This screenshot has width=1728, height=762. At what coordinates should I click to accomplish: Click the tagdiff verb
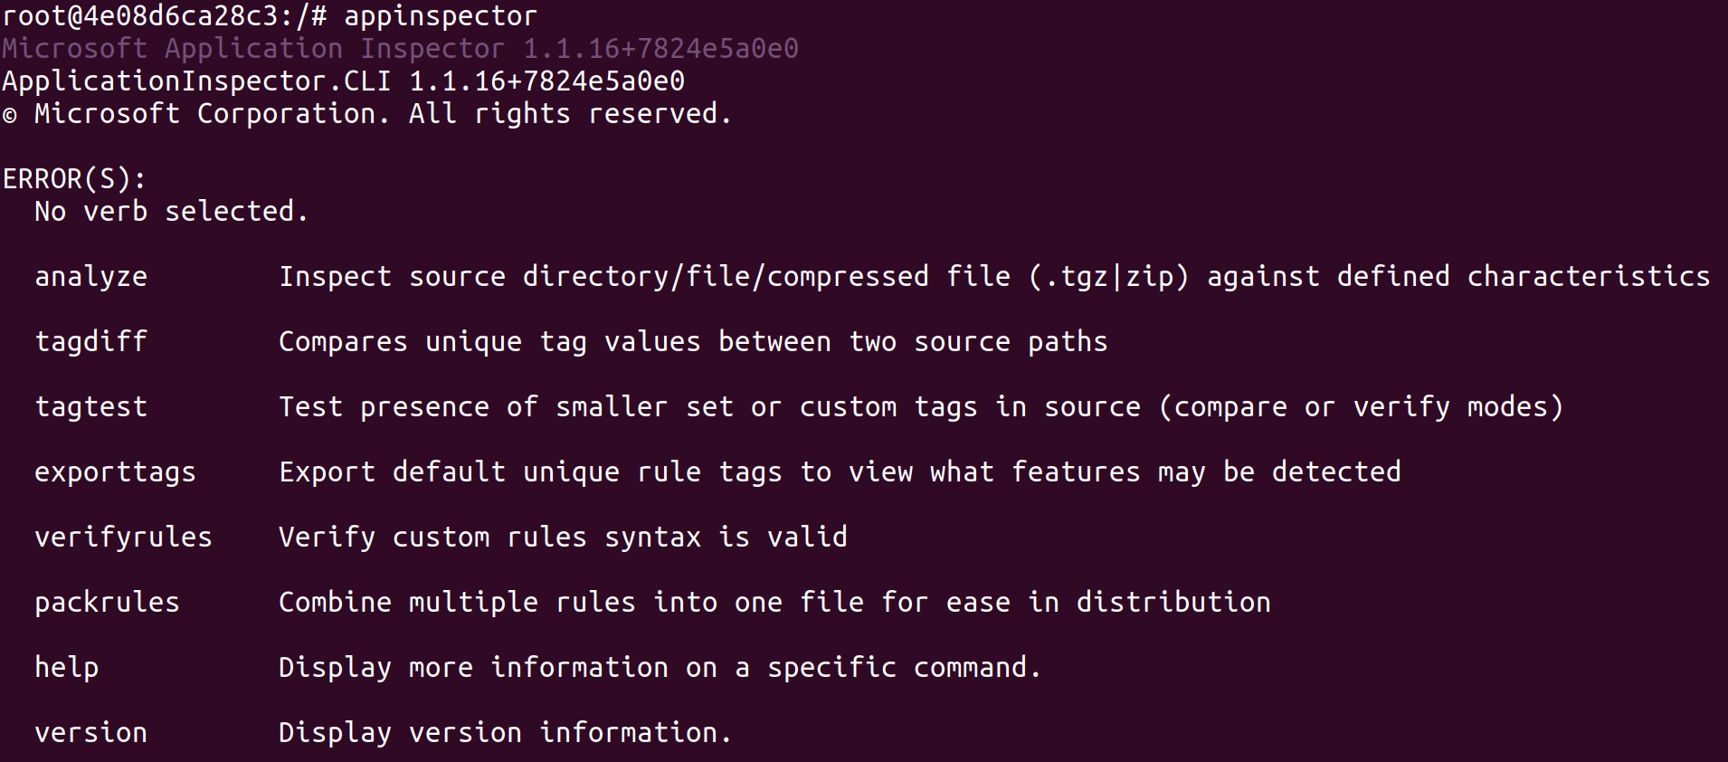coord(90,342)
